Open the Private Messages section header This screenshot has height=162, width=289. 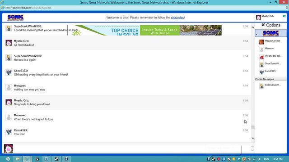click(270, 79)
